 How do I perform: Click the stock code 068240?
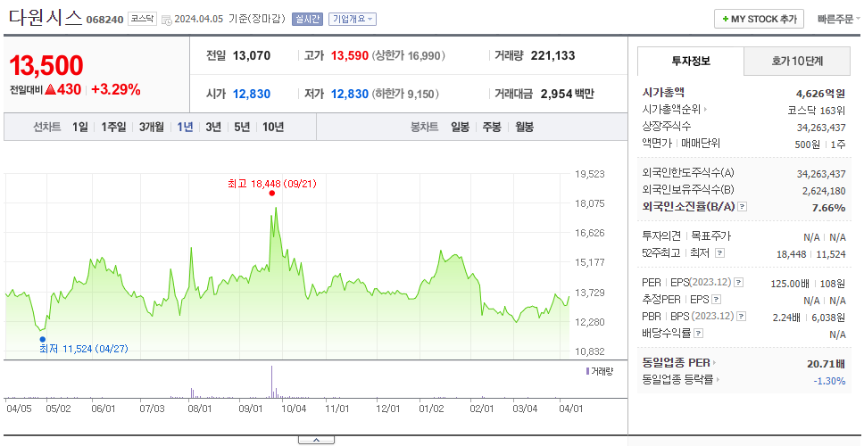pyautogui.click(x=104, y=21)
